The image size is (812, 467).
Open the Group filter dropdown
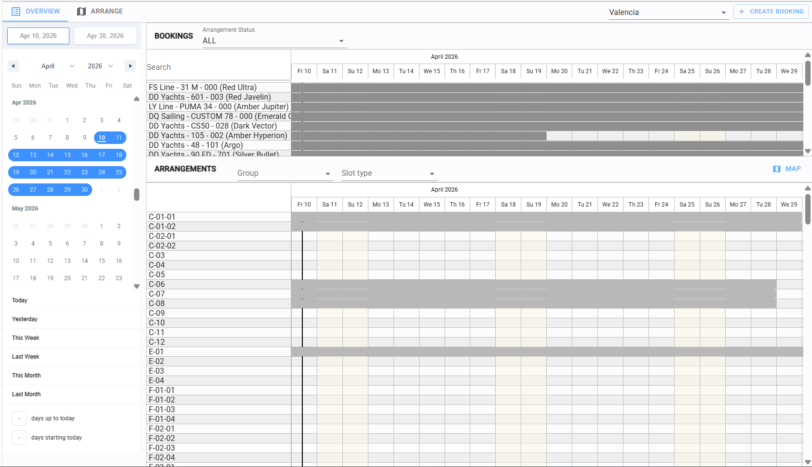(284, 173)
